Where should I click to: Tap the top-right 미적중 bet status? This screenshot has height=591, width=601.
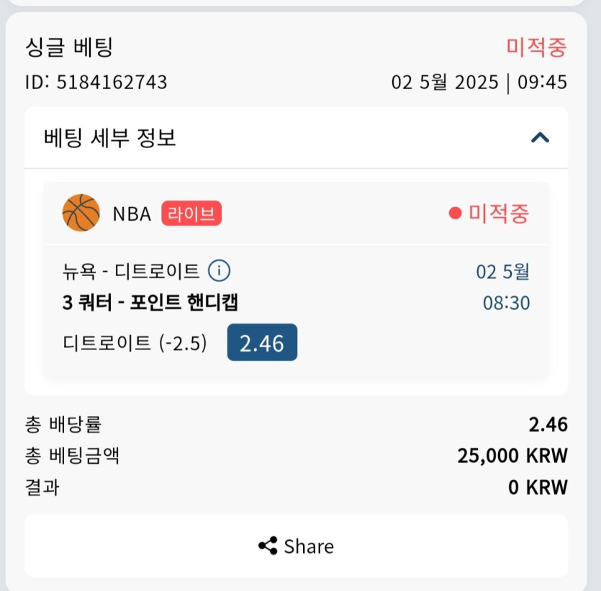[x=536, y=47]
